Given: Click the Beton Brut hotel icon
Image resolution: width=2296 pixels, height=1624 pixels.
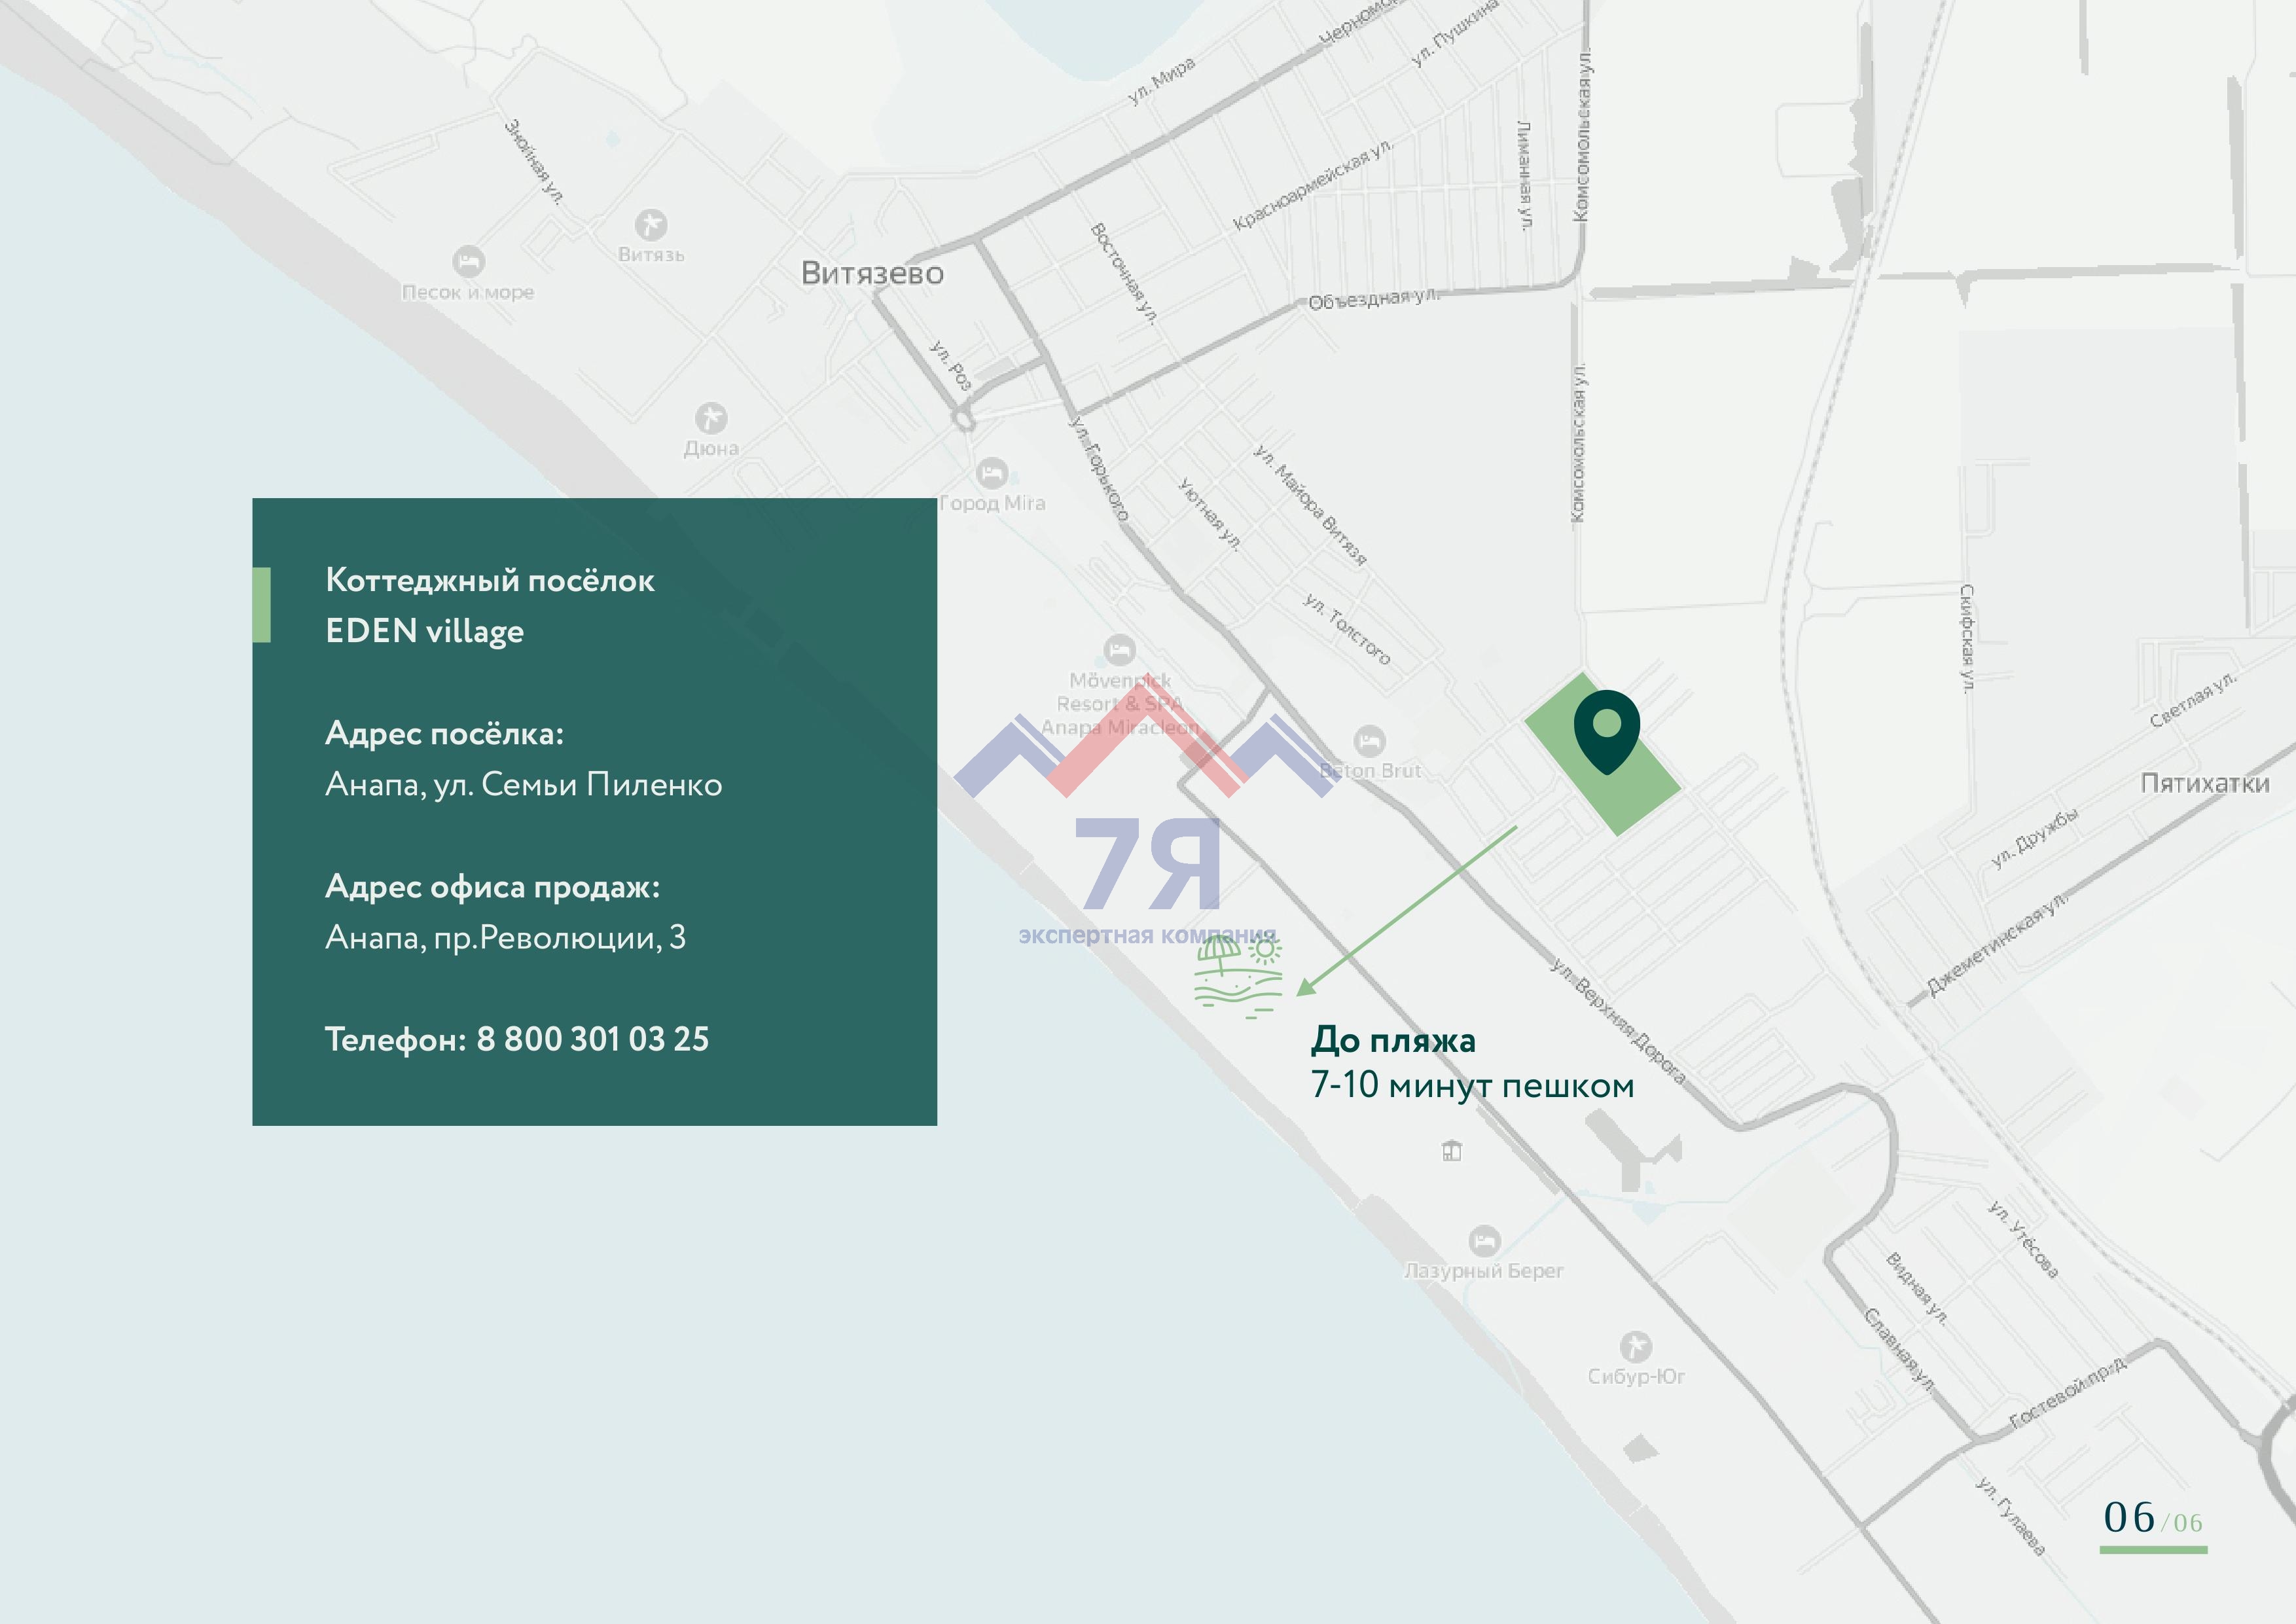Looking at the screenshot, I should [x=1369, y=741].
